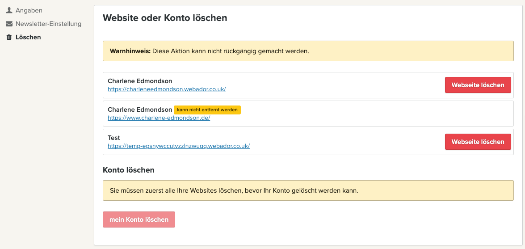This screenshot has width=525, height=249.
Task: Click Charlene Edmondson title beside the yellow badge
Action: (140, 110)
